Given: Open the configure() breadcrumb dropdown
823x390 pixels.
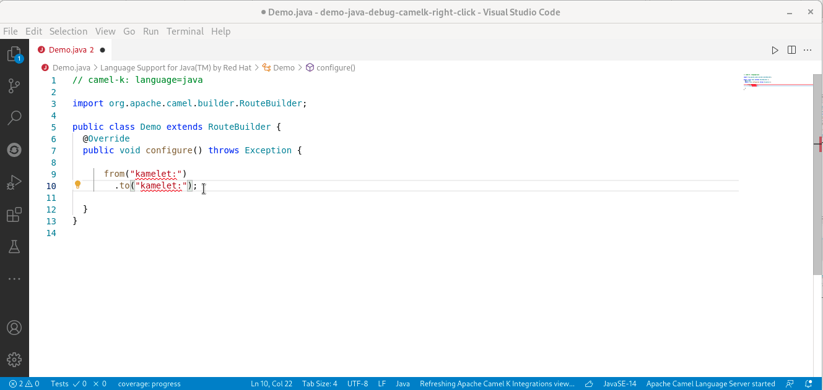Looking at the screenshot, I should 335,67.
